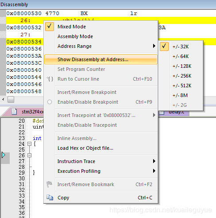This screenshot has height=218, width=216.
Task: Choose the +/- 64K address range
Action: pyautogui.click(x=181, y=56)
